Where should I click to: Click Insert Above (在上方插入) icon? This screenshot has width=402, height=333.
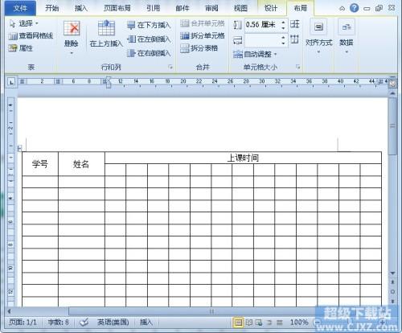tap(106, 28)
